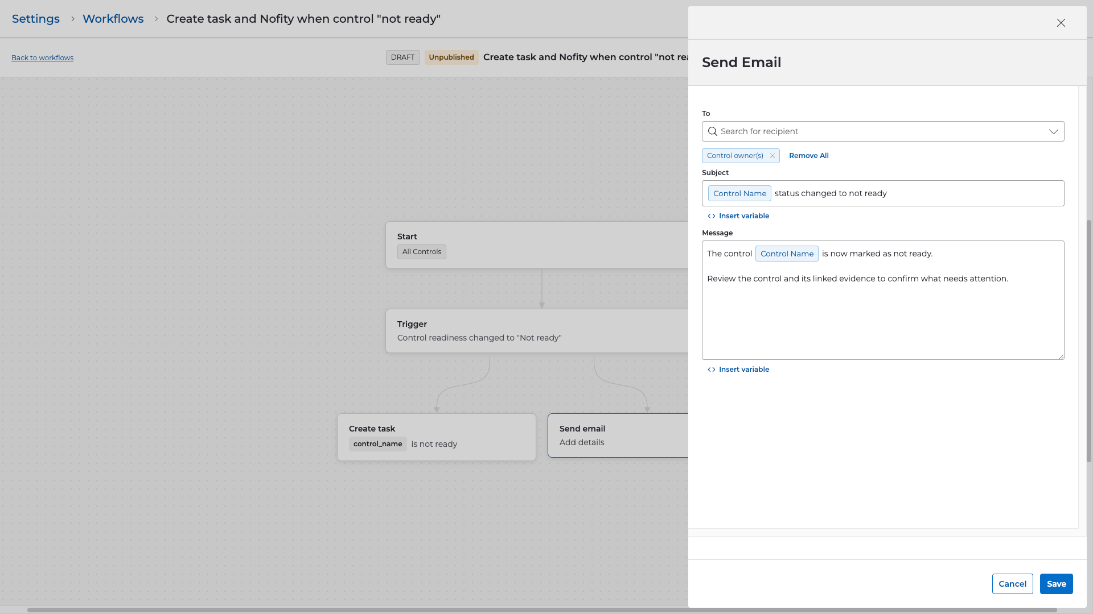Click the Cancel button
The image size is (1093, 614).
click(1012, 584)
